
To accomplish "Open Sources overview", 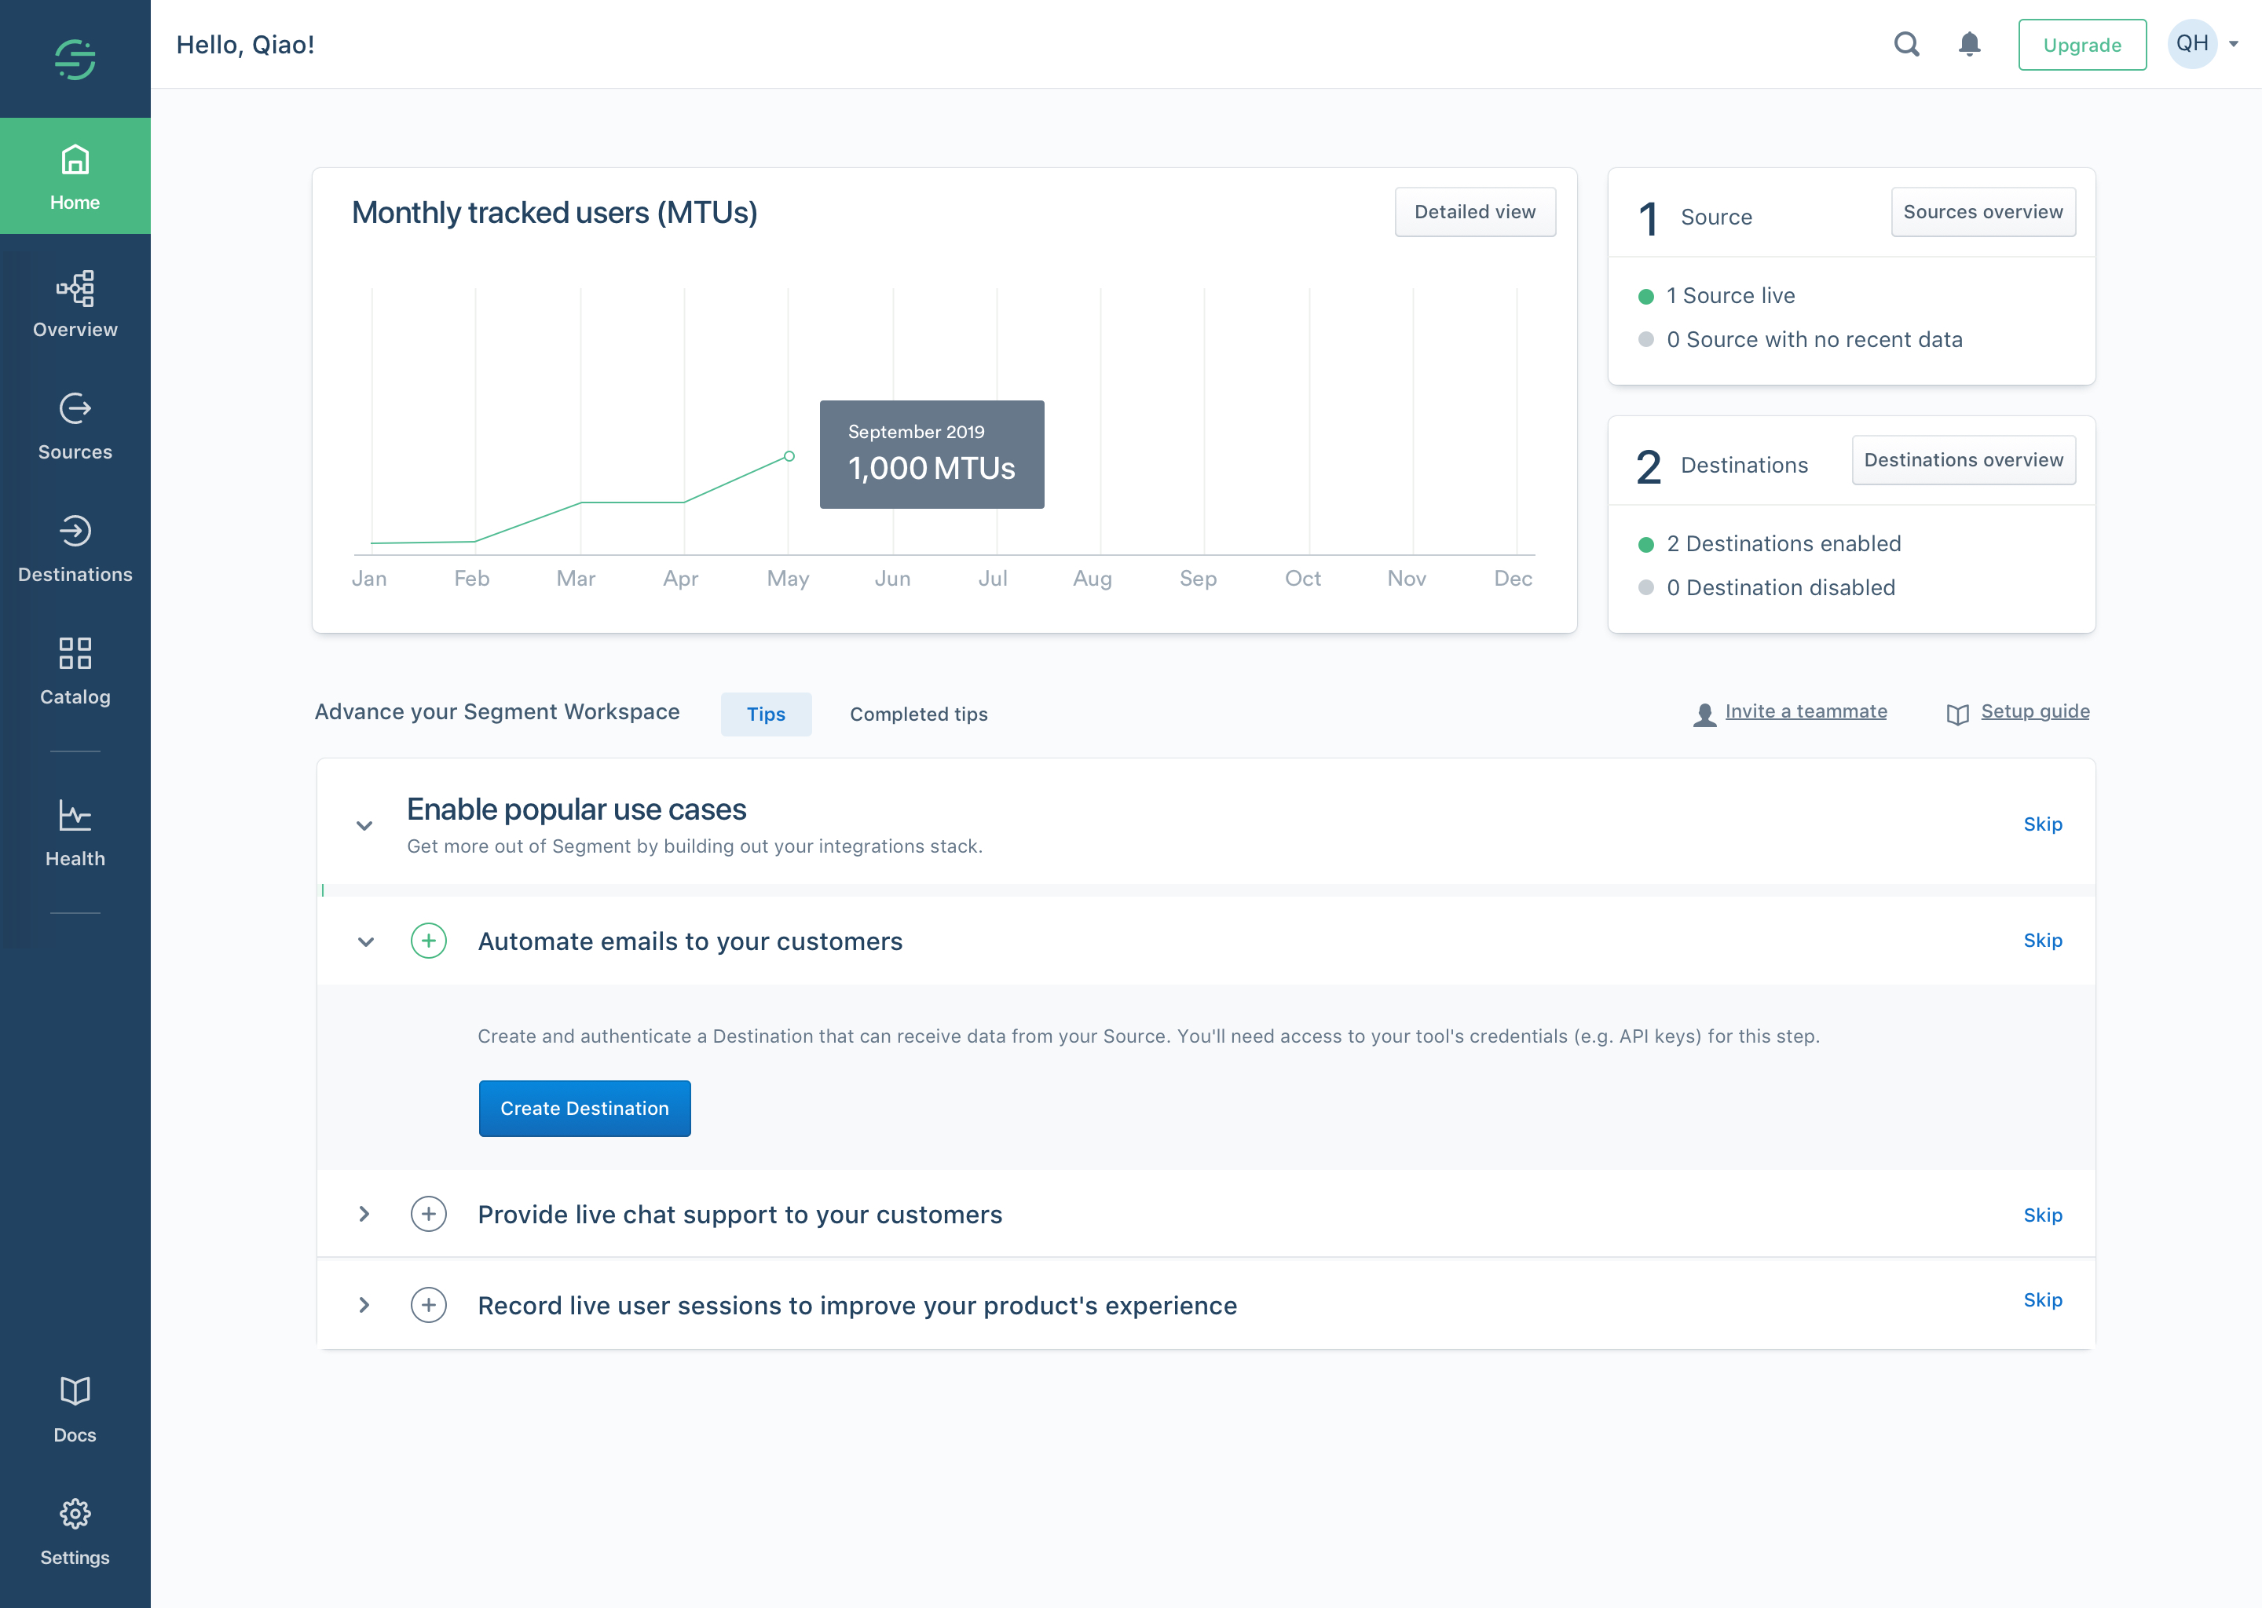I will [1982, 212].
